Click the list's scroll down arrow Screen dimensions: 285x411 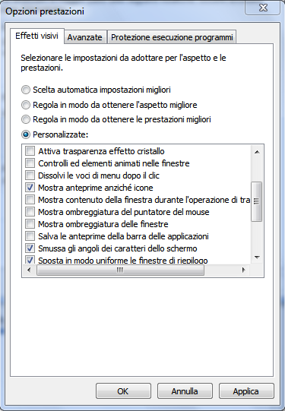[x=257, y=258]
